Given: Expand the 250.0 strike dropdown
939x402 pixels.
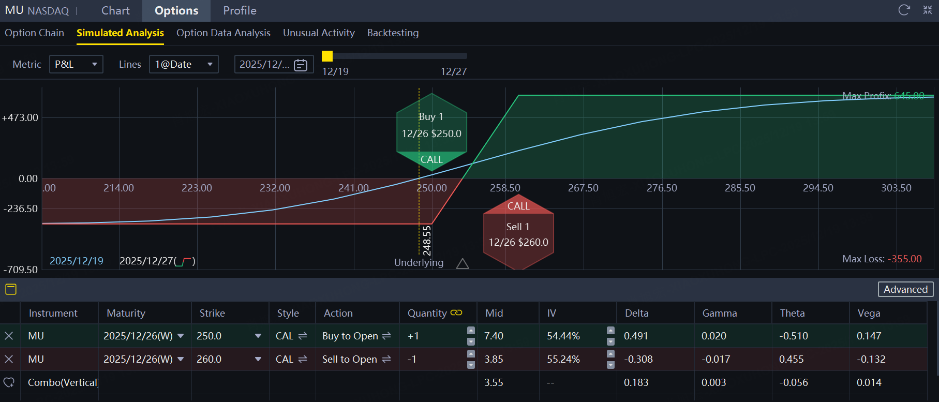Looking at the screenshot, I should 258,336.
